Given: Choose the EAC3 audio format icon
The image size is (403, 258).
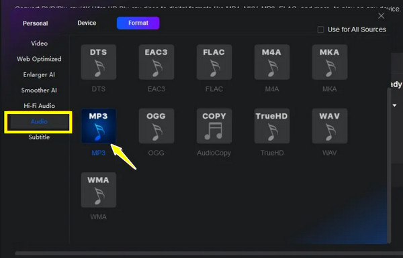Looking at the screenshot, I should pos(156,62).
